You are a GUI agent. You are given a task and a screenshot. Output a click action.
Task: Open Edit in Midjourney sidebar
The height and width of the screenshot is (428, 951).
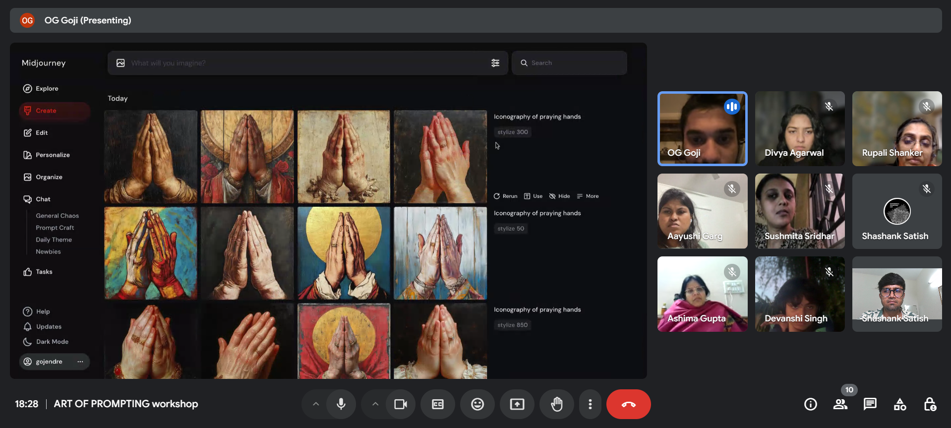tap(36, 132)
